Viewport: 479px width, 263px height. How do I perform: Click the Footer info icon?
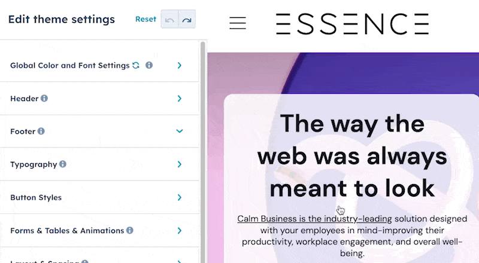click(41, 131)
